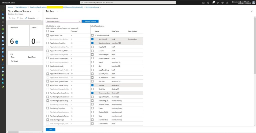
Task: Open the Help question mark icon
Action: coord(222,3)
